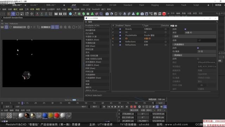Disable the GI AOV enabled checkbox
The height and width of the screenshot is (127, 225).
pos(120,32)
